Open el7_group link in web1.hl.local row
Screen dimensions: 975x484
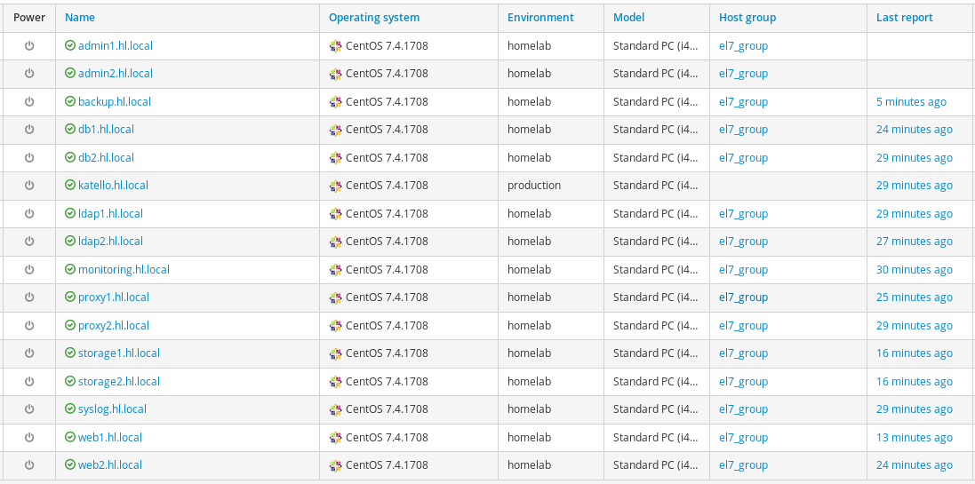click(743, 437)
